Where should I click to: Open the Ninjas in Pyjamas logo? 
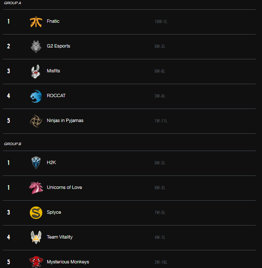click(36, 121)
